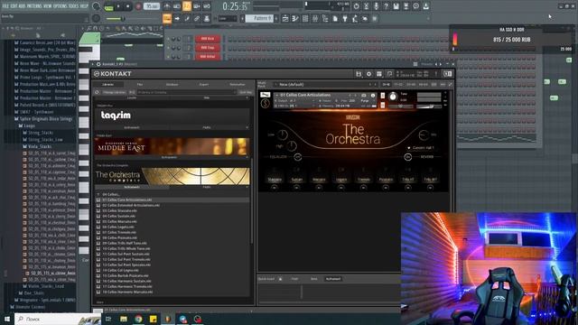
Task: Open OPTIONS menu in FL Studio
Action: (61, 6)
